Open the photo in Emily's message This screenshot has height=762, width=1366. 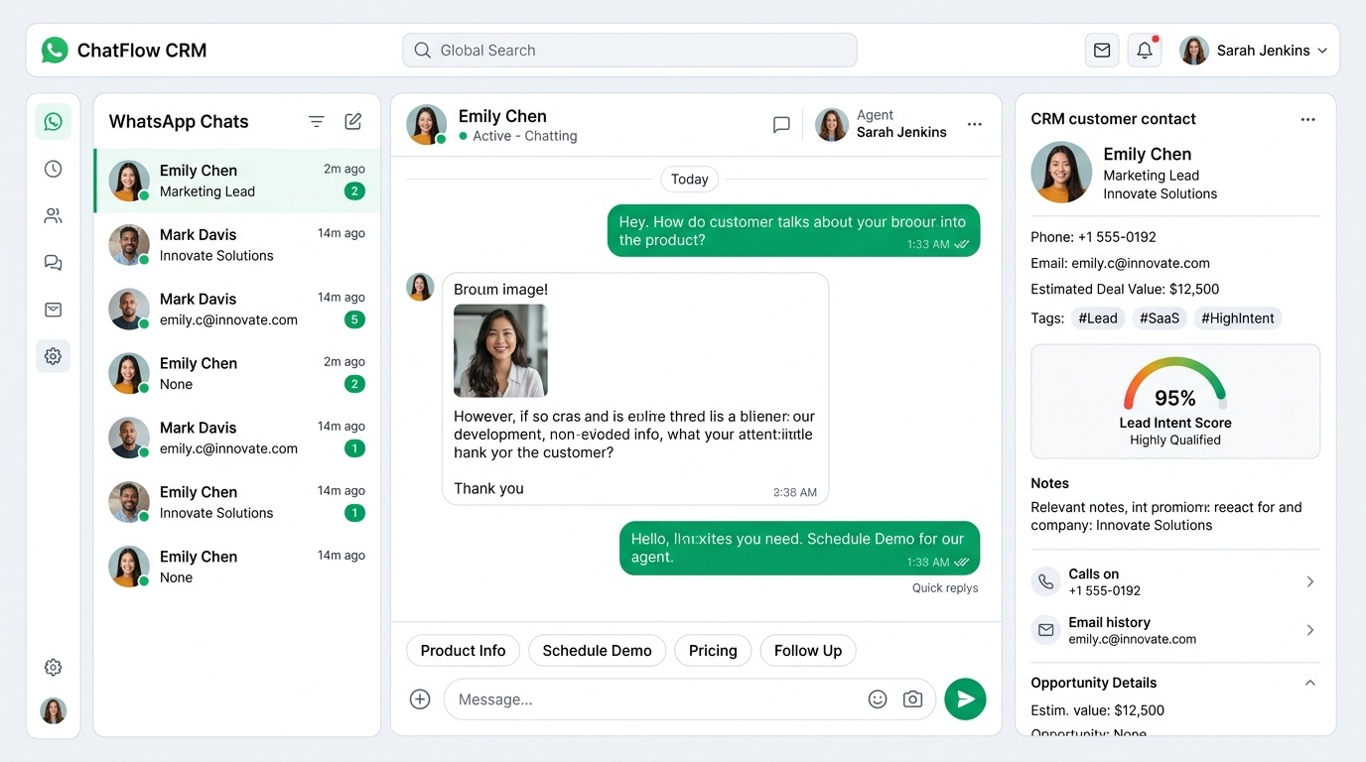(500, 351)
